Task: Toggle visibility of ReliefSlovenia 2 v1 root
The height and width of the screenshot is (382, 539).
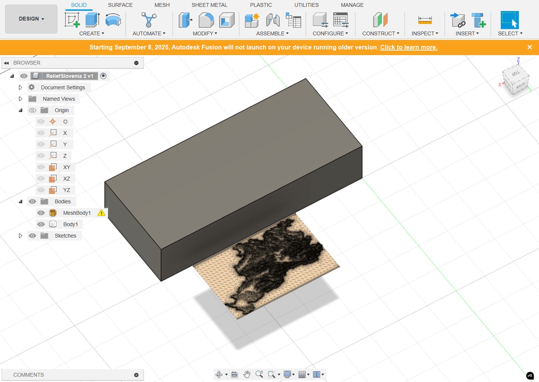Action: pyautogui.click(x=24, y=76)
